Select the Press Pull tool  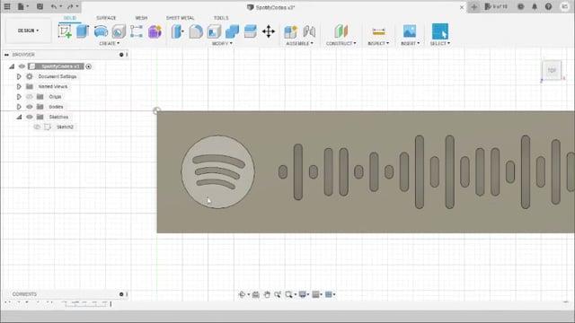(x=178, y=31)
